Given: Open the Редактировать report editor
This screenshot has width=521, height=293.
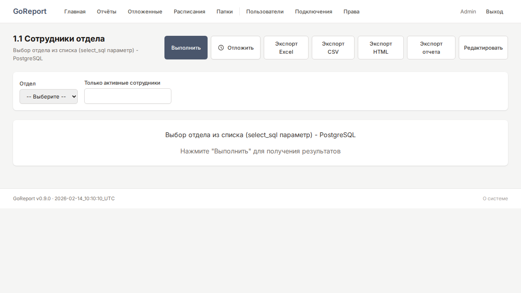Looking at the screenshot, I should 483,48.
